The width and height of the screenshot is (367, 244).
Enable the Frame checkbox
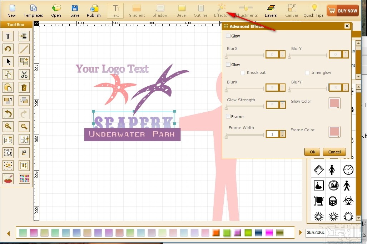pos(228,116)
